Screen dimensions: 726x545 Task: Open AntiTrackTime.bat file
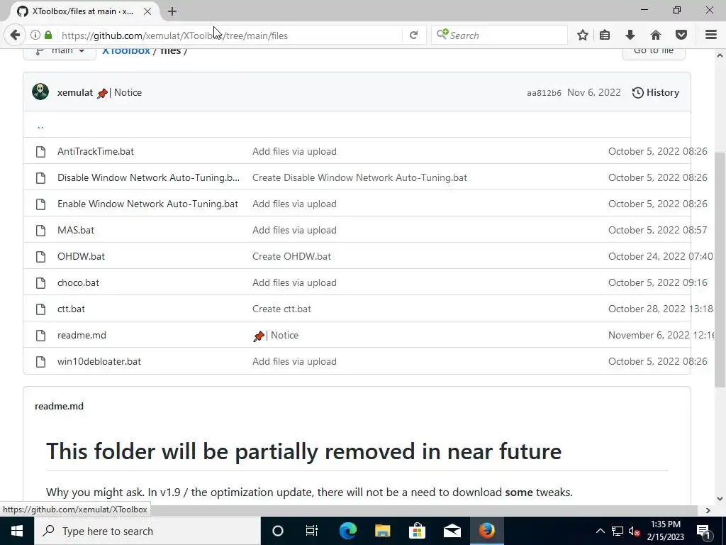[x=96, y=151]
